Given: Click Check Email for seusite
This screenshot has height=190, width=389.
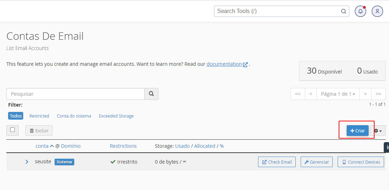Looking at the screenshot, I should pyautogui.click(x=277, y=162).
